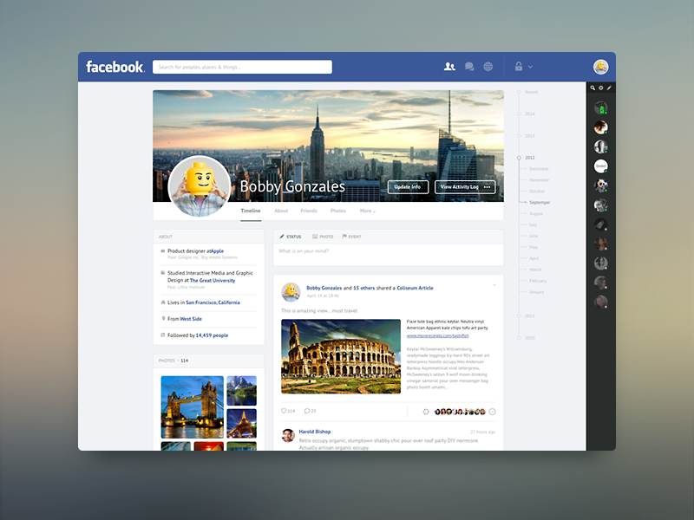The image size is (694, 520).
Task: Jump to September in the timeline
Action: [x=540, y=203]
